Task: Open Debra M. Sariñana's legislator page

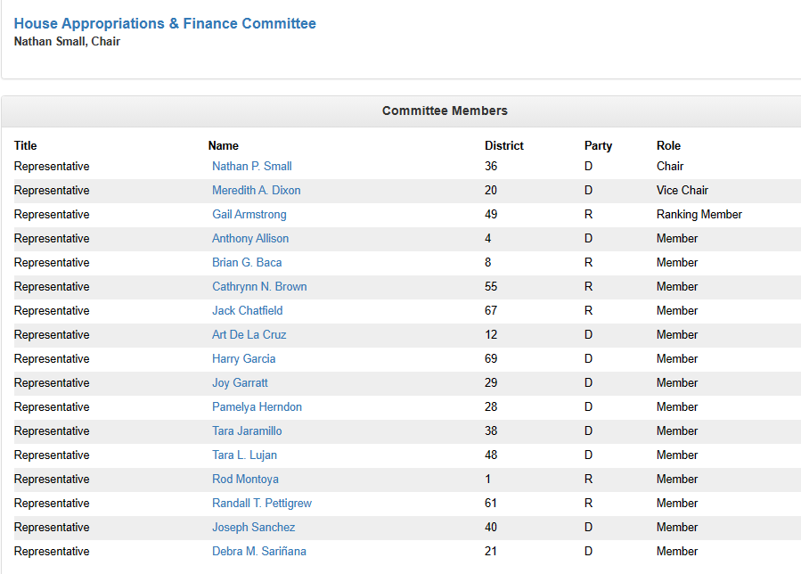Action: pyautogui.click(x=258, y=552)
